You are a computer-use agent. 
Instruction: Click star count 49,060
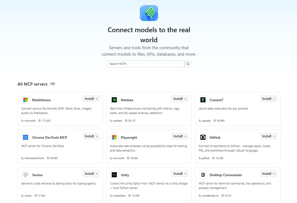(x=54, y=158)
